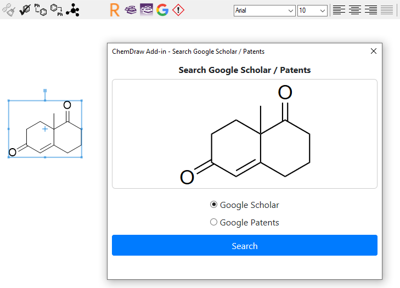Click the center text alignment icon

point(355,10)
